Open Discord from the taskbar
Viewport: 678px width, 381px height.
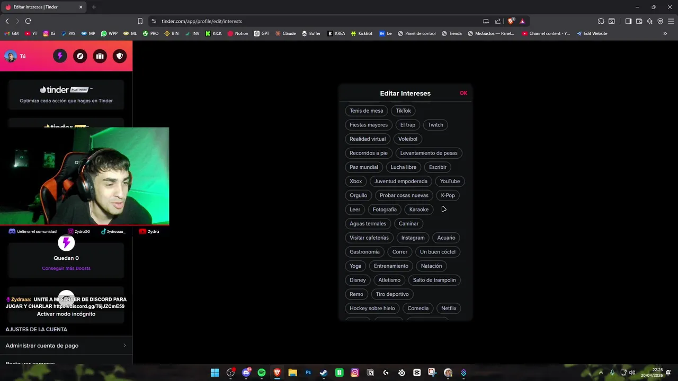tap(246, 373)
